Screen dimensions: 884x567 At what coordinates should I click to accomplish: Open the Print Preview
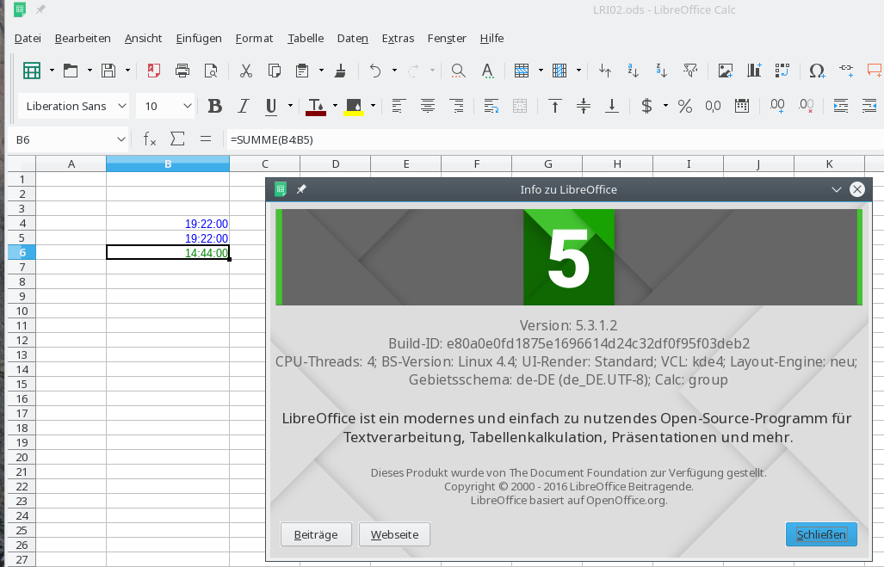pyautogui.click(x=211, y=71)
